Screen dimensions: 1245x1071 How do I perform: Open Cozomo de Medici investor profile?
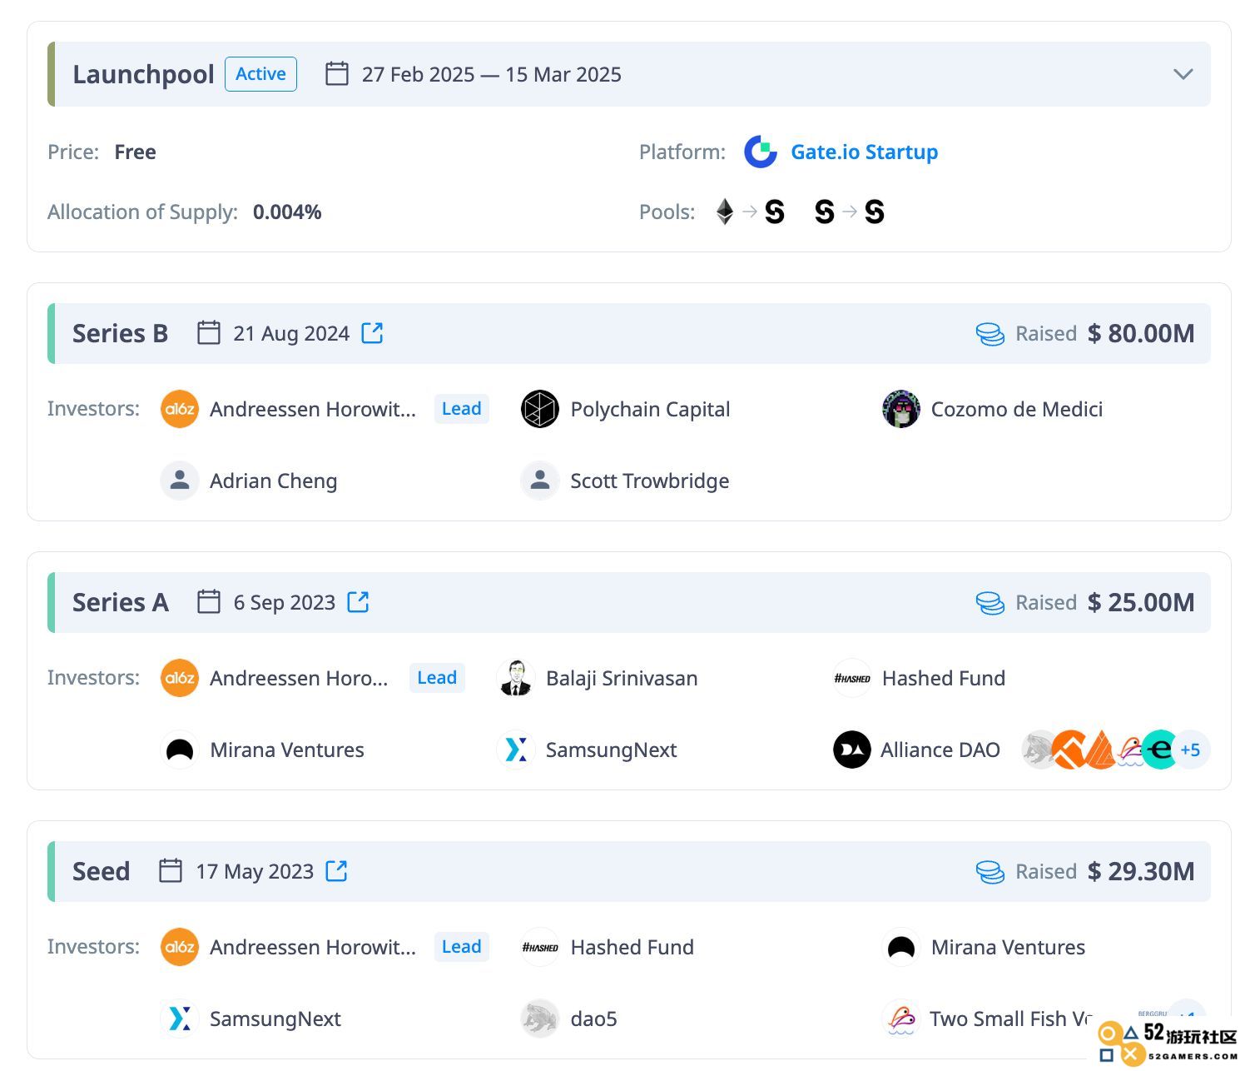click(x=1016, y=409)
